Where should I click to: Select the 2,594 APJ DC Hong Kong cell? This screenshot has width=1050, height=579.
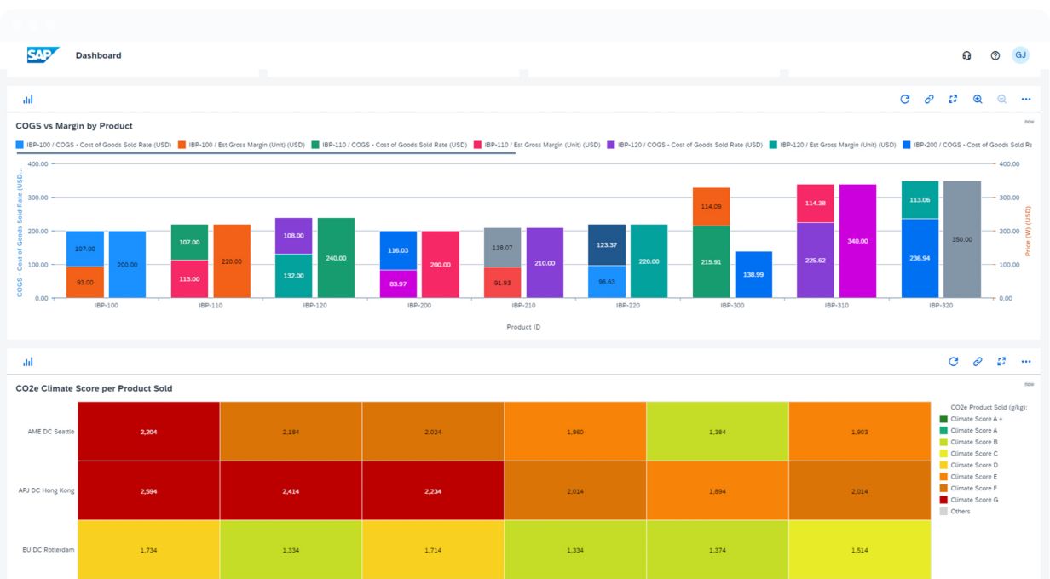(x=148, y=491)
